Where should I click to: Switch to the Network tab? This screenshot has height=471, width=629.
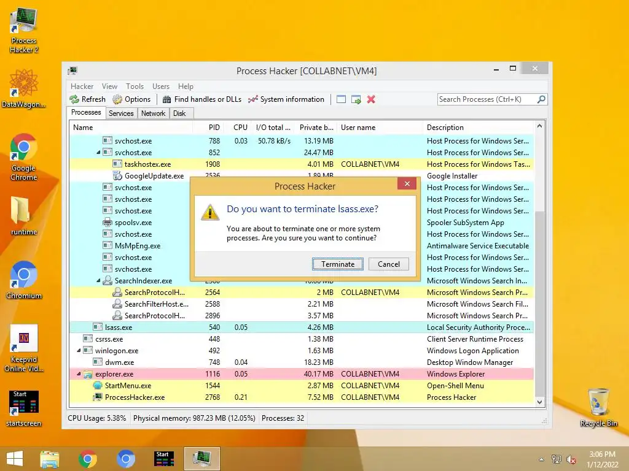[153, 113]
